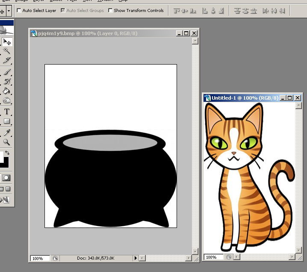The height and width of the screenshot is (272, 307).
Task: Select the Move tool in toolbox
Action: click(x=7, y=42)
